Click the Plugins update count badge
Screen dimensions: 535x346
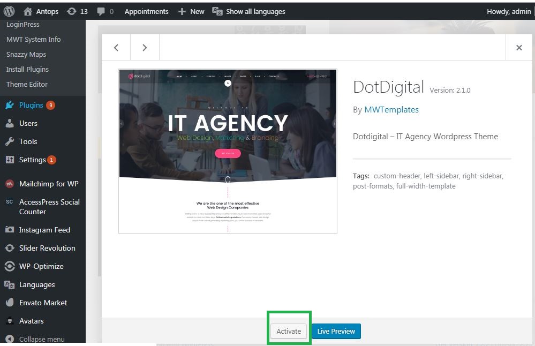pos(50,105)
